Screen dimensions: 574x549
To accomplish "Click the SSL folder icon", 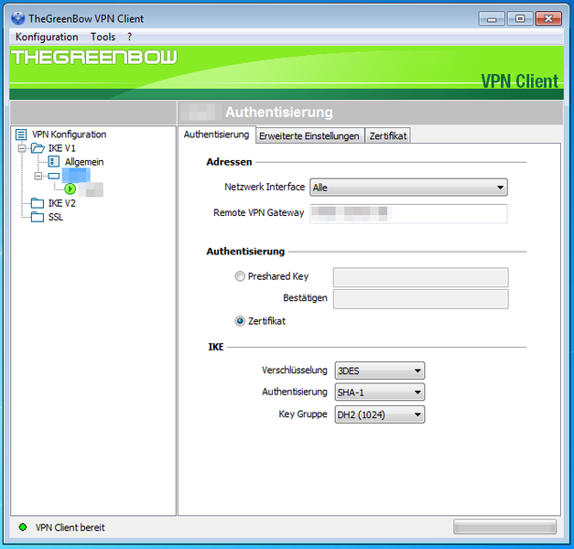I will point(38,217).
